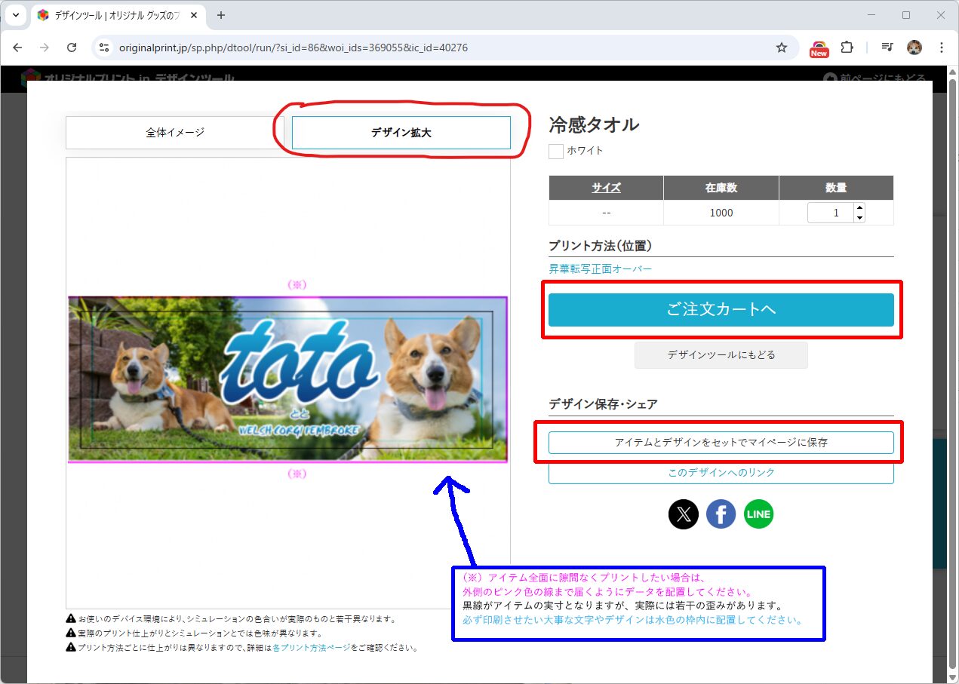Select the ホワイト color swatch

[x=556, y=151]
